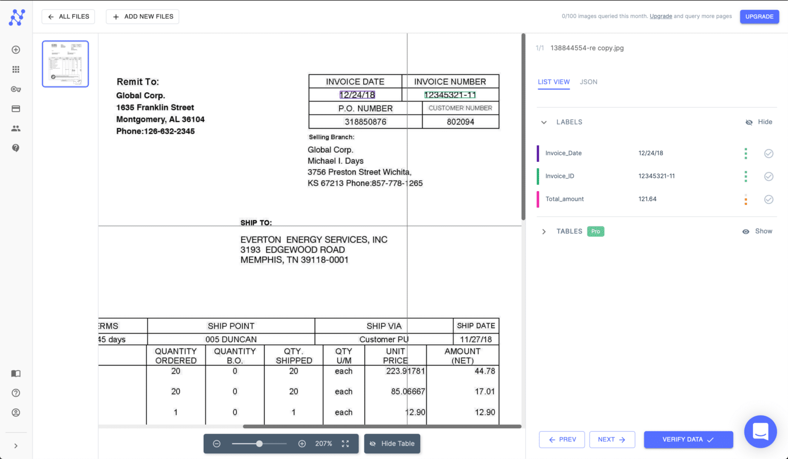Screen dimensions: 788x459
Task: Select the API keys icon
Action: [x=15, y=89]
